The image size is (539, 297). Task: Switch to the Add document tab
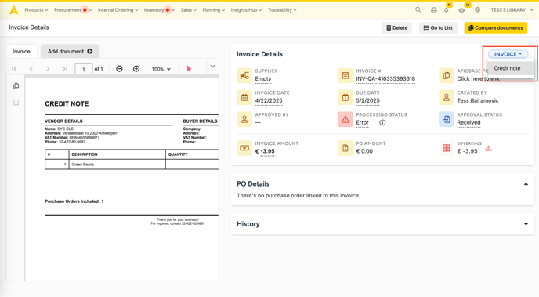click(x=71, y=51)
